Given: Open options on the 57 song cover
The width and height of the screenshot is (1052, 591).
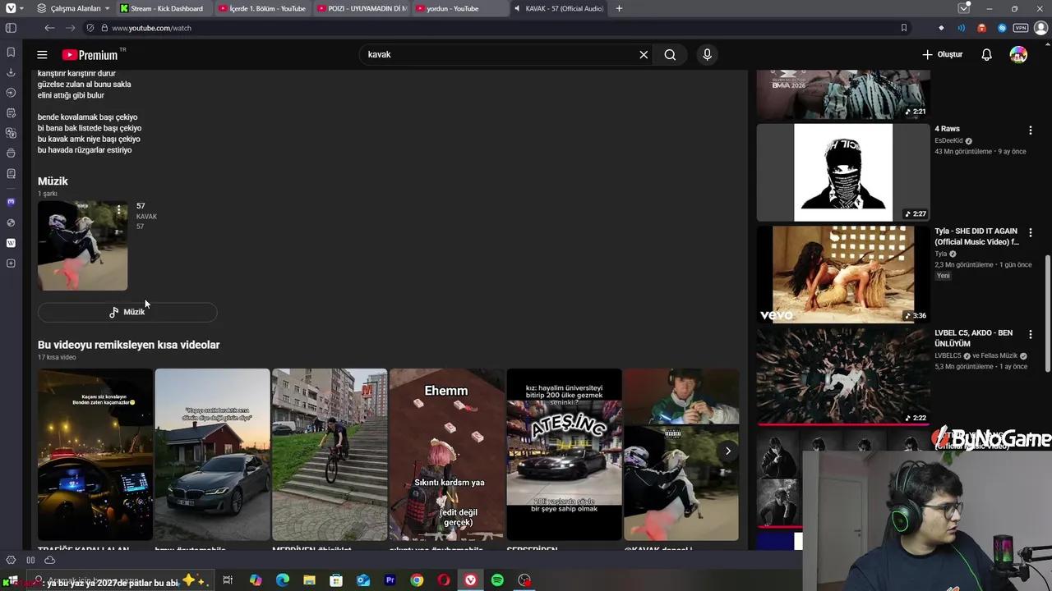Looking at the screenshot, I should tap(119, 211).
